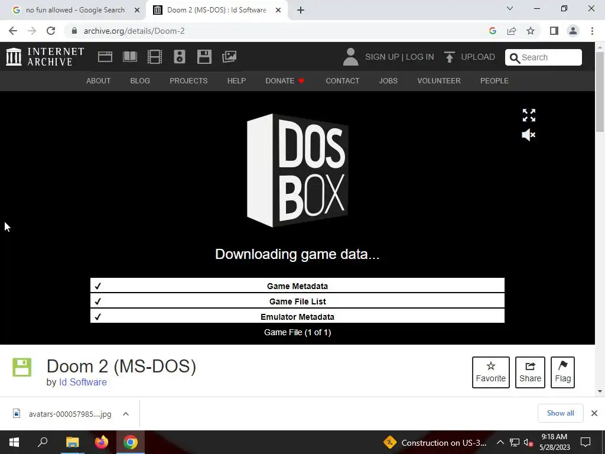605x454 pixels.
Task: Click the Emulator Metadata progress row
Action: tap(297, 317)
